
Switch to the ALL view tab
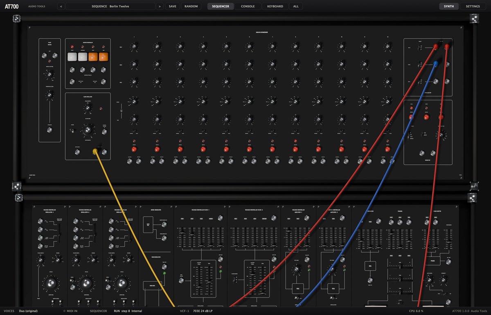[x=296, y=7]
